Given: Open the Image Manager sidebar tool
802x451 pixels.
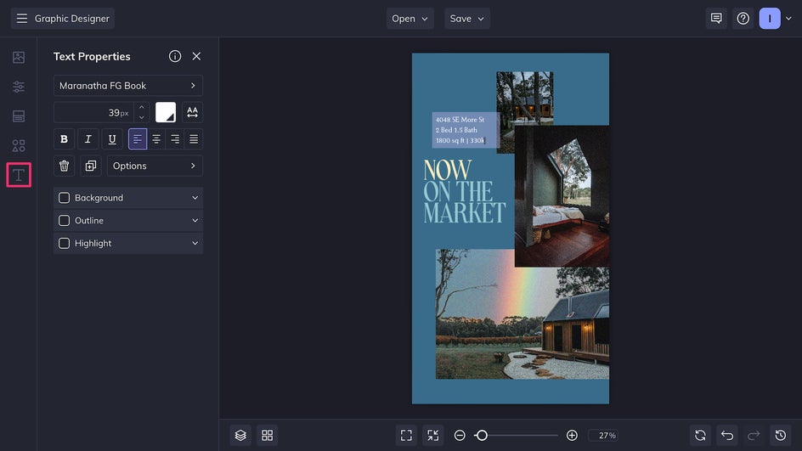Looking at the screenshot, I should pyautogui.click(x=19, y=57).
